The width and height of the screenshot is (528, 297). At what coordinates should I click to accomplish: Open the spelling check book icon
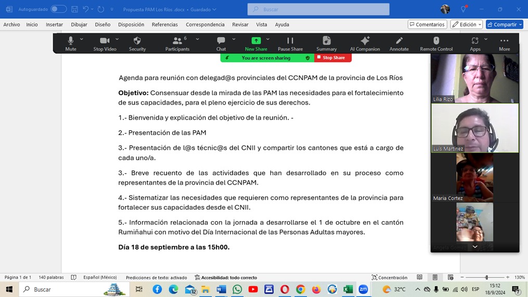73,277
